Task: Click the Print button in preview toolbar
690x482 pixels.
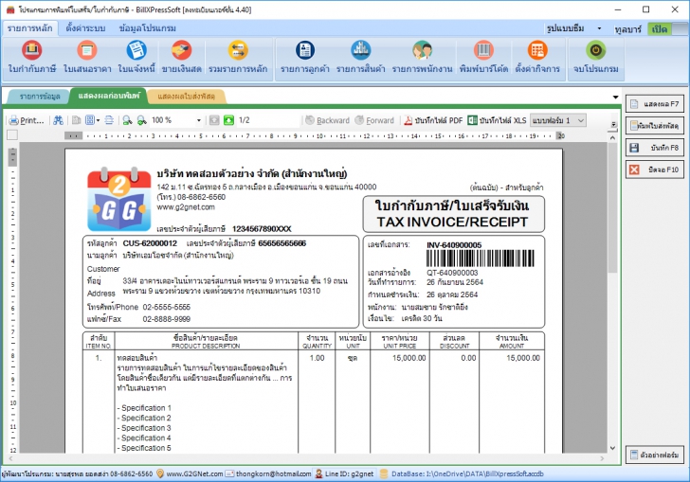Action: coord(27,120)
